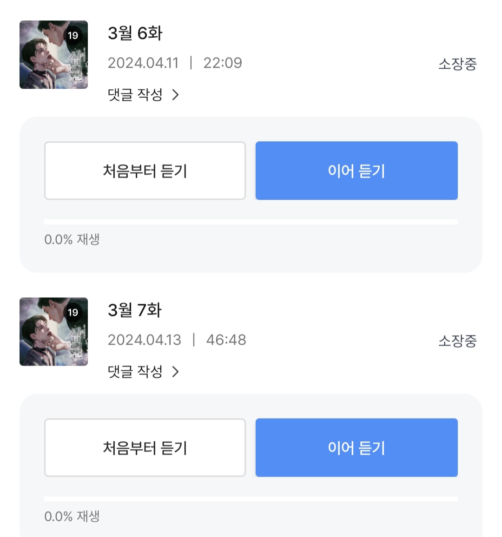Image resolution: width=502 pixels, height=537 pixels.
Task: Click the 46:48 duration of 3월 7화
Action: (x=226, y=340)
